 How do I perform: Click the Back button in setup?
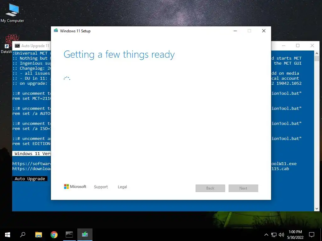click(x=210, y=188)
